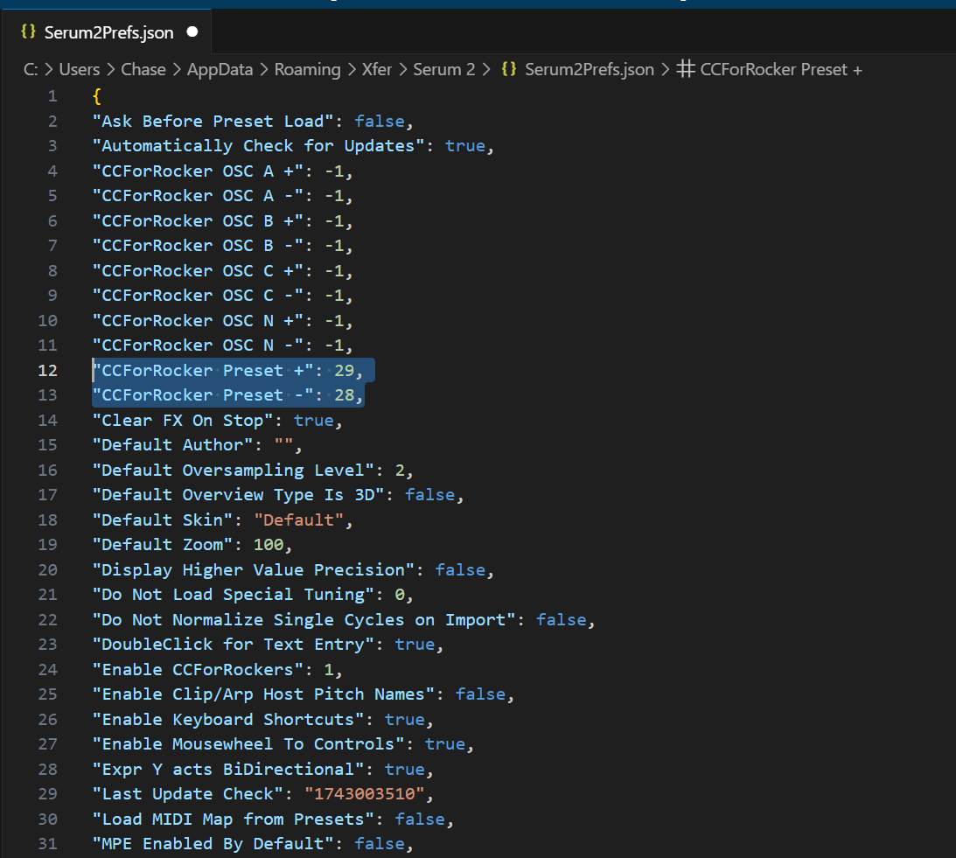Click the value 29 for CCForRocker Preset +
This screenshot has width=956, height=858.
click(x=344, y=370)
